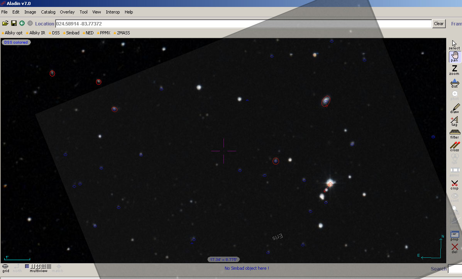
Task: Select the 'select' arrow tool
Action: [454, 44]
